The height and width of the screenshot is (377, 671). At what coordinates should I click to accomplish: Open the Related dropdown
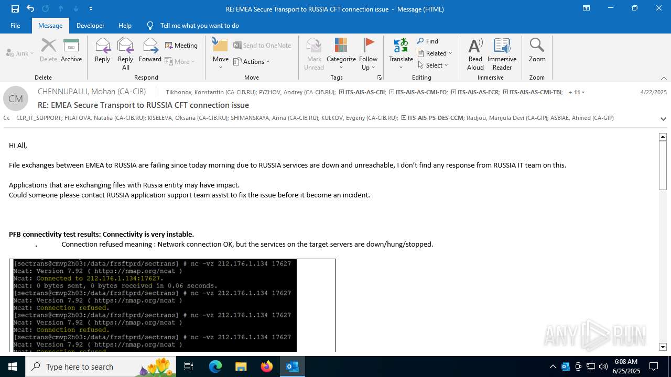point(435,53)
